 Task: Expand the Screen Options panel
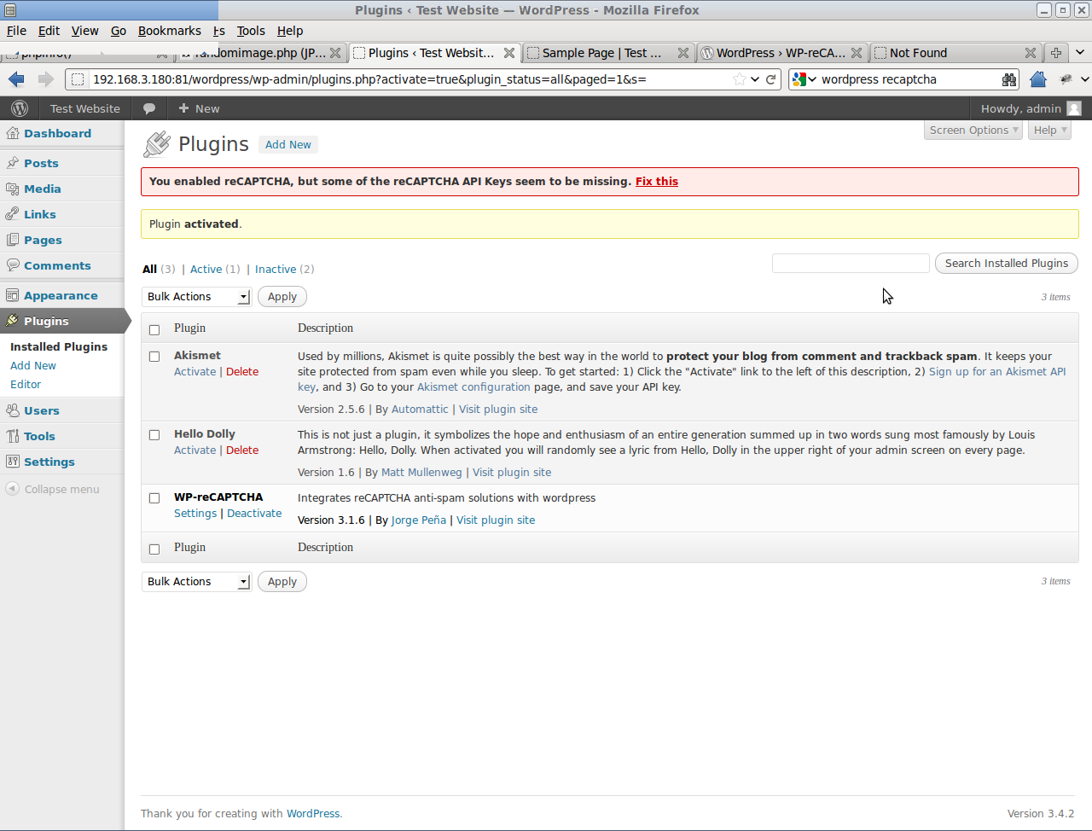973,131
